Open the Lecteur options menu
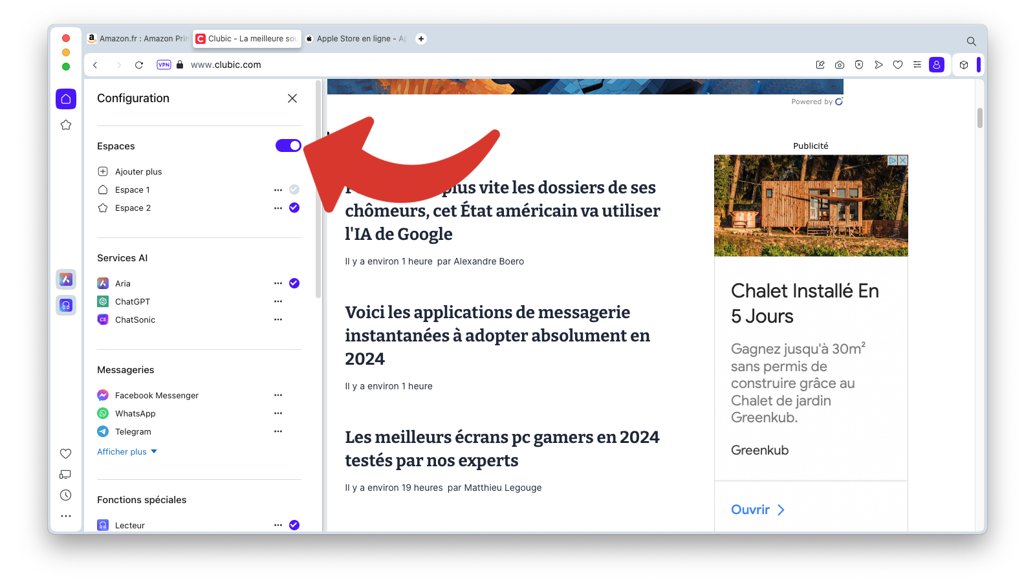Viewport: 1035px width, 582px height. 278,525
